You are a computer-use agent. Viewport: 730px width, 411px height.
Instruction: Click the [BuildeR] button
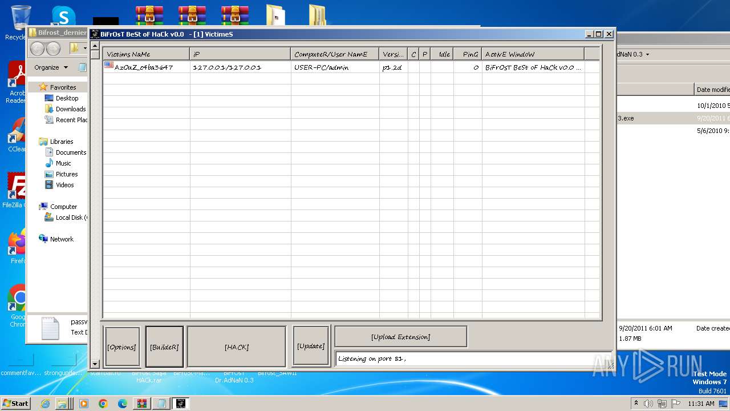164,347
